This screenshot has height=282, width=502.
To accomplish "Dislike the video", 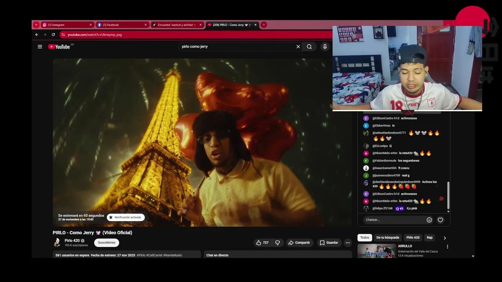I will 278,243.
